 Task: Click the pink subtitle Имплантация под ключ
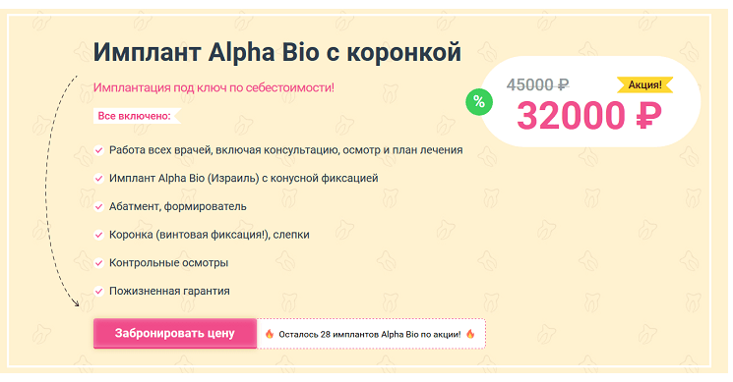(214, 87)
